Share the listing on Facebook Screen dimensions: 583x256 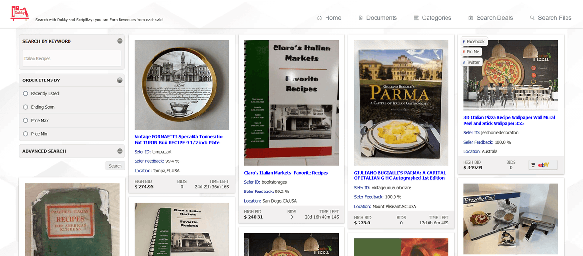(x=474, y=42)
